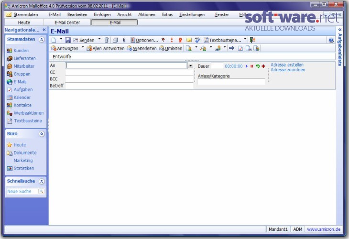This screenshot has width=349, height=239.
Task: Click Weiterleiten forward button
Action: pos(142,48)
